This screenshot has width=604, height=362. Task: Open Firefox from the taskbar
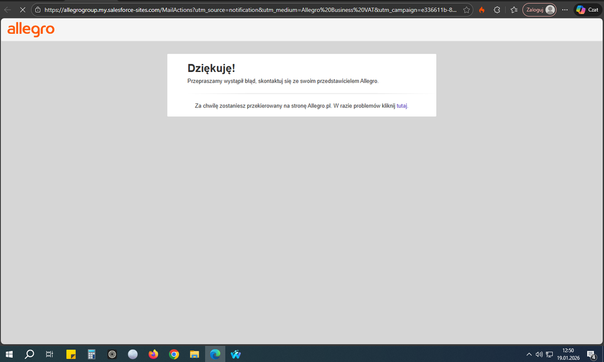(x=153, y=354)
